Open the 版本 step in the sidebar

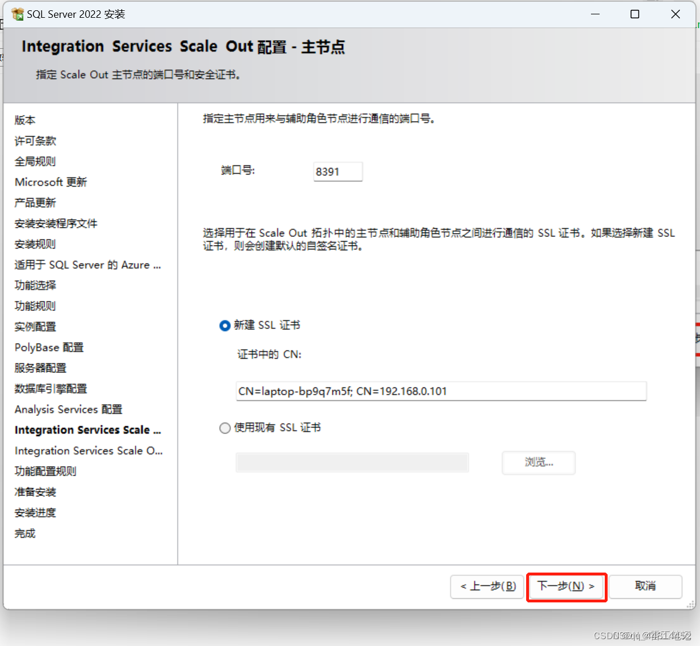[25, 120]
